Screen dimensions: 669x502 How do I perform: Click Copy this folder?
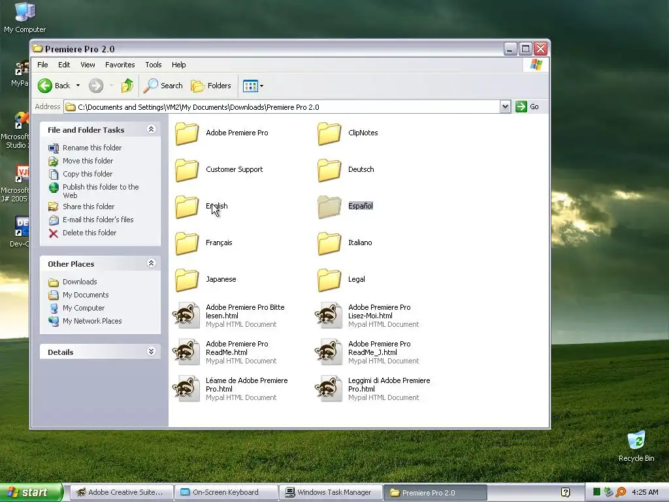click(x=80, y=174)
